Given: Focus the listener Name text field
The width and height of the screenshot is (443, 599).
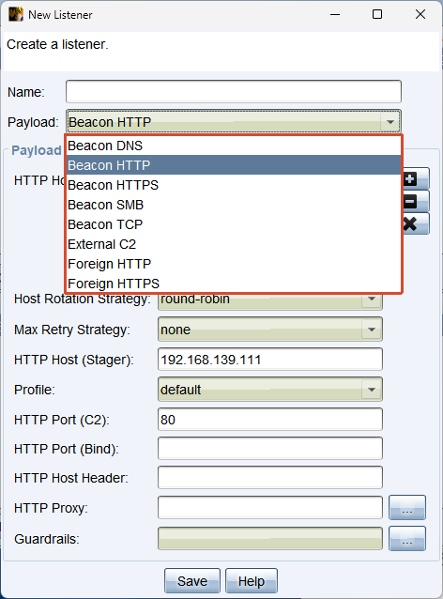Looking at the screenshot, I should (x=234, y=92).
